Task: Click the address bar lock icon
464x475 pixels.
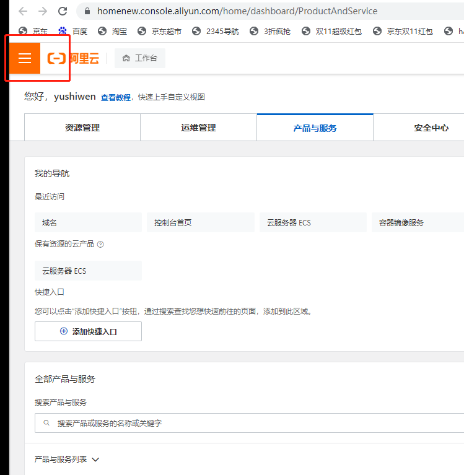Action: [87, 11]
